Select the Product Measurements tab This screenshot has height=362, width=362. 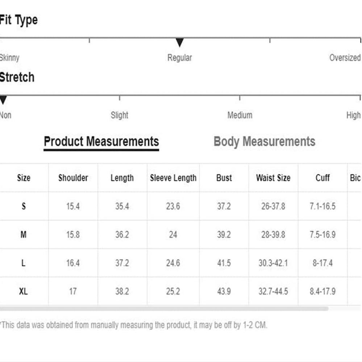click(x=101, y=141)
